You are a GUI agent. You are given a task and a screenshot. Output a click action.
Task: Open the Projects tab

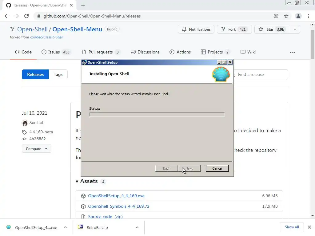click(x=215, y=52)
